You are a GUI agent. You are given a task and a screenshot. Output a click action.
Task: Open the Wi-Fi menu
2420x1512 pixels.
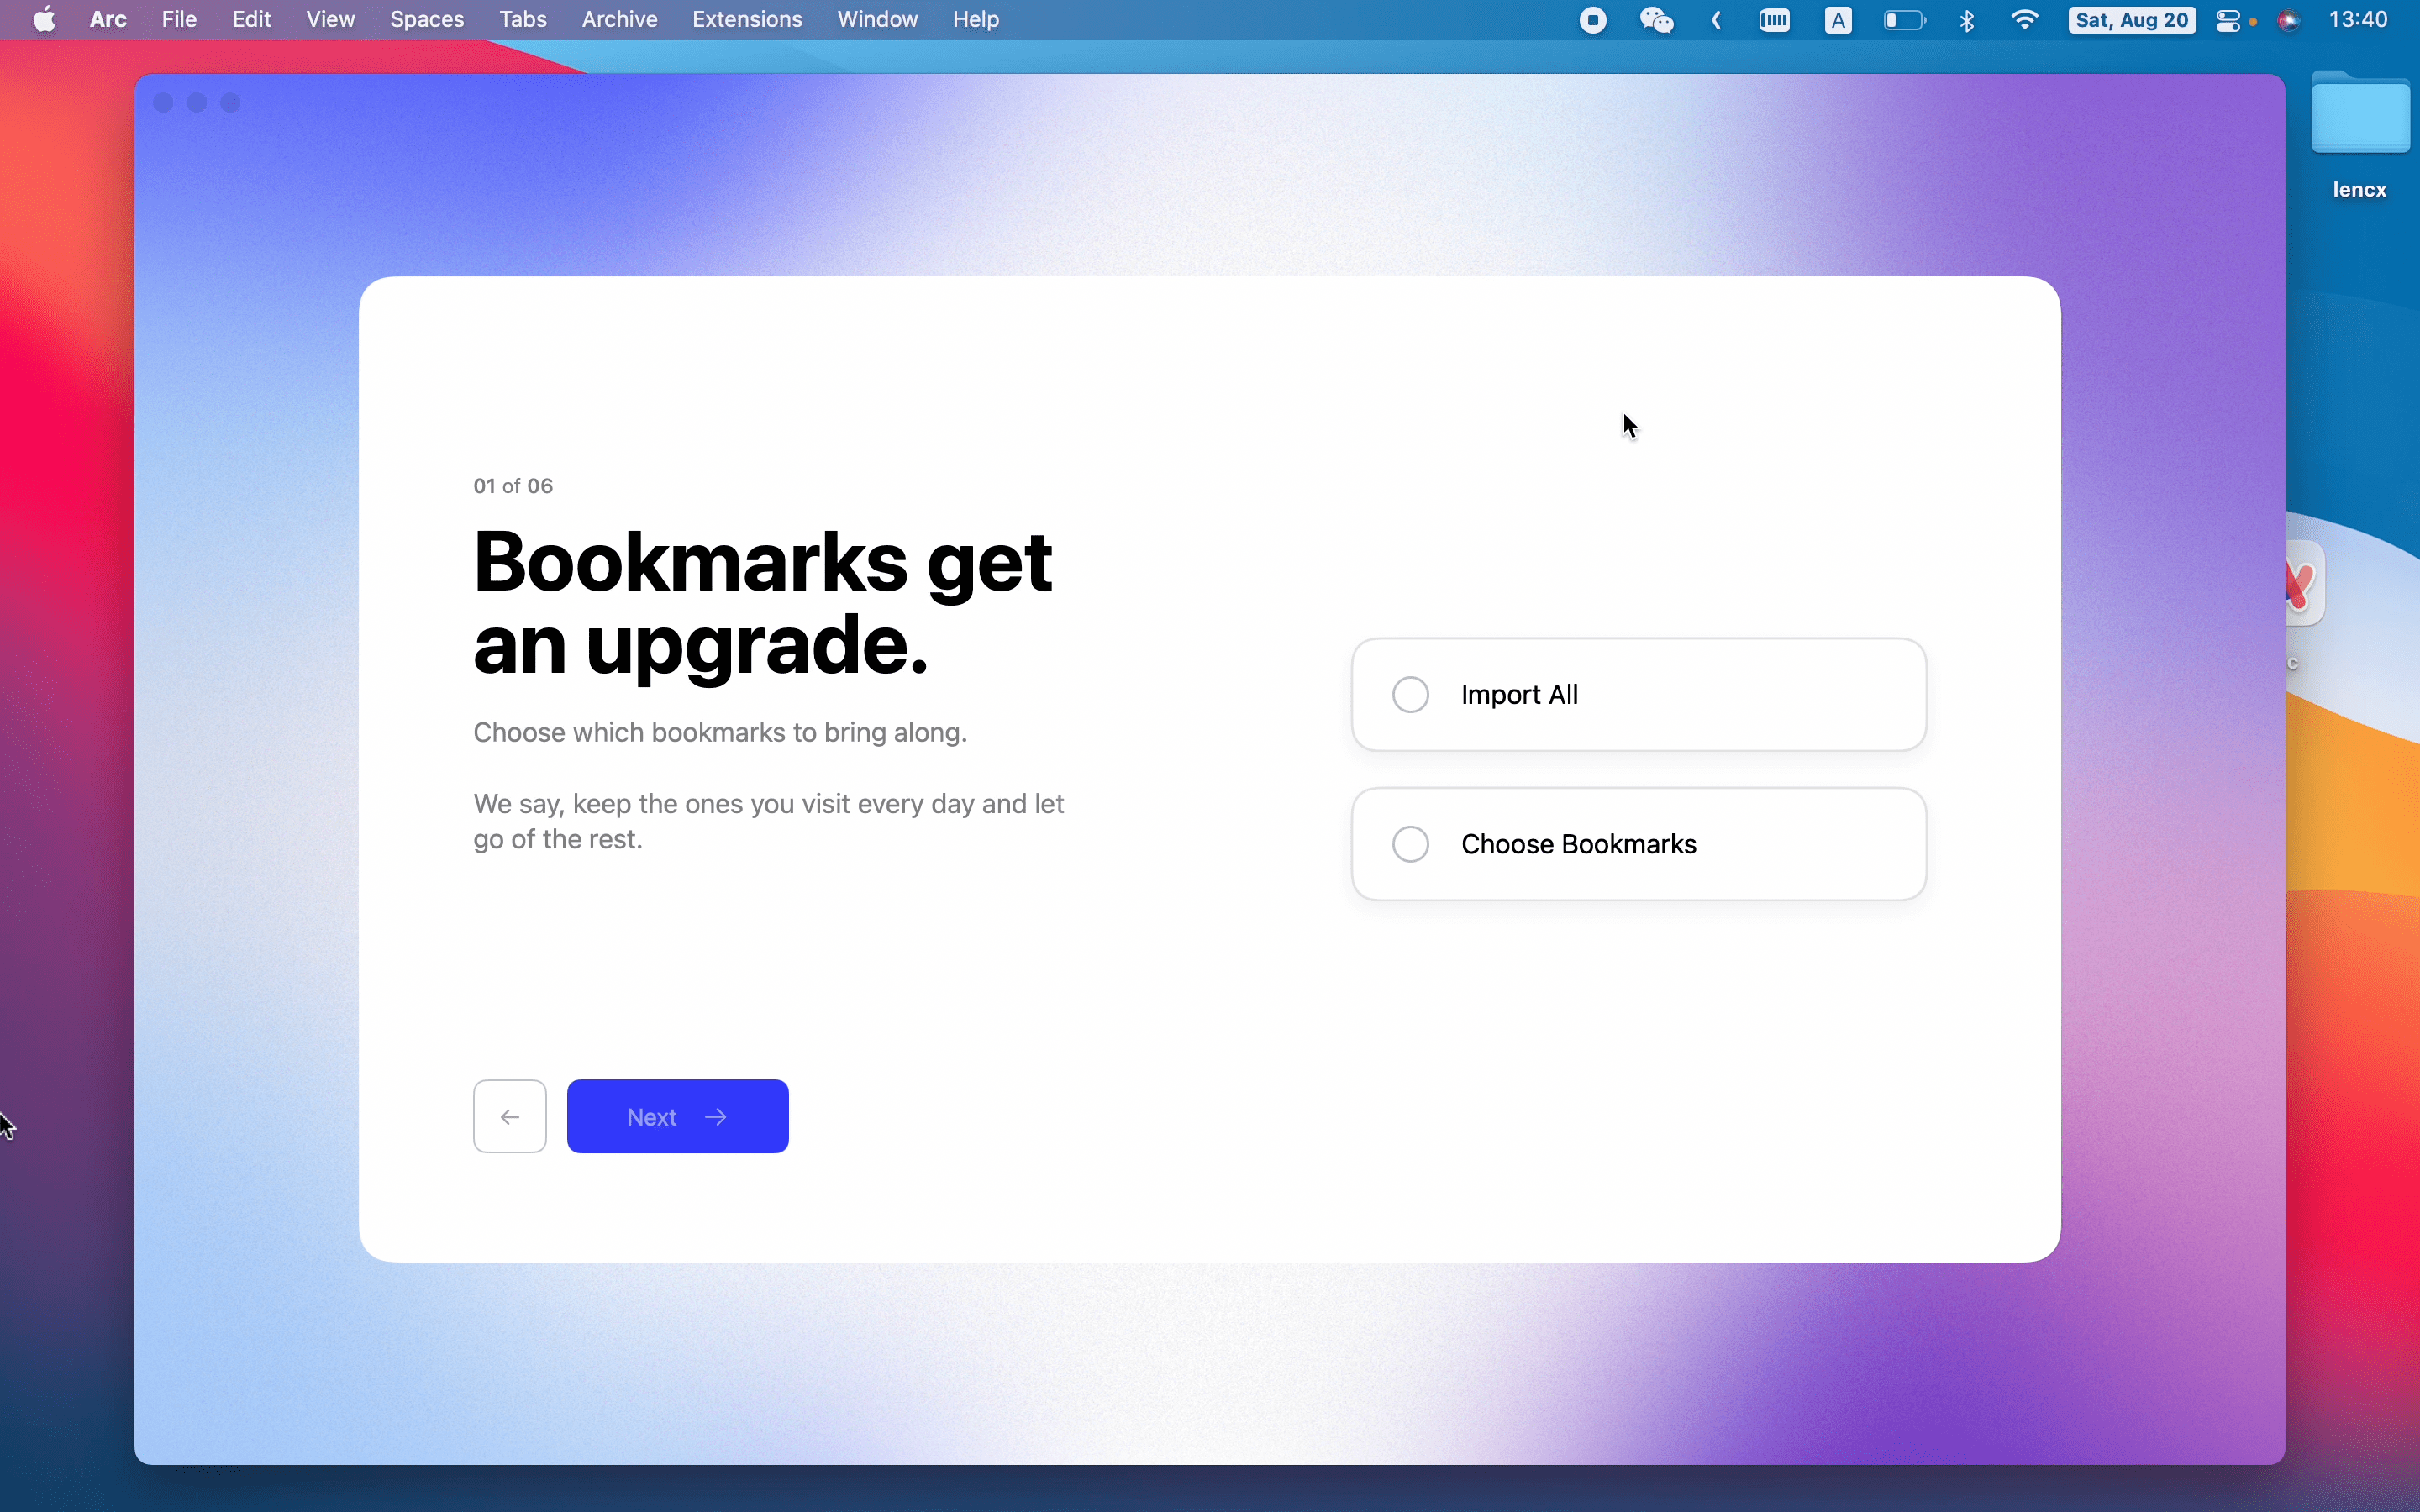(x=2024, y=20)
